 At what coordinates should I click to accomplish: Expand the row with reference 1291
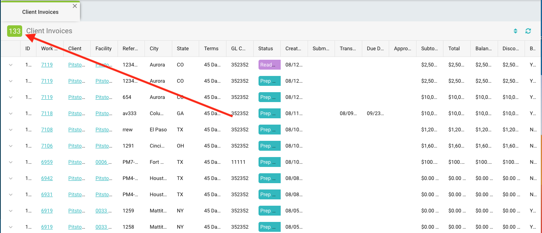pos(11,146)
